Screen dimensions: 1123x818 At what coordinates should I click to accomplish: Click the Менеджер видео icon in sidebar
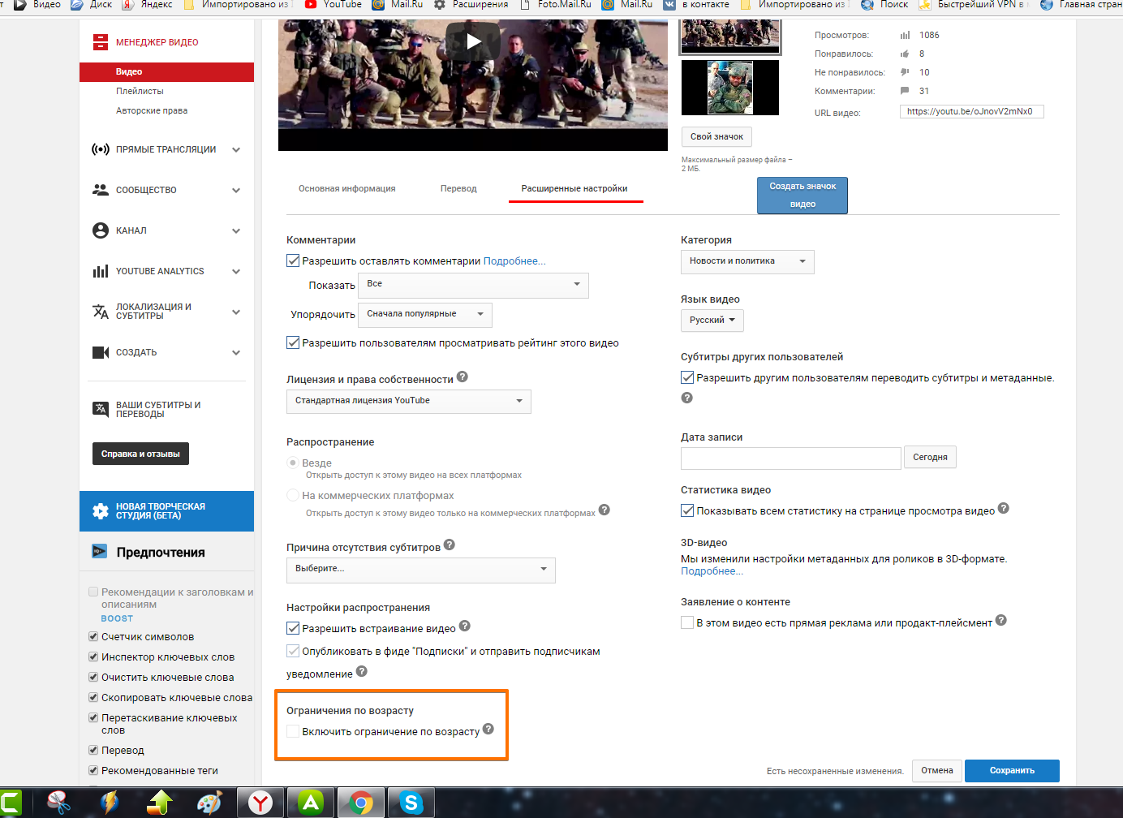(101, 42)
